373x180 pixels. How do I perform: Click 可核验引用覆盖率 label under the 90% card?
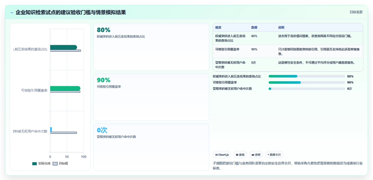pos(109,87)
